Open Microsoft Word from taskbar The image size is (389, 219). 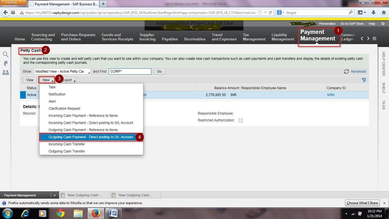click(114, 213)
